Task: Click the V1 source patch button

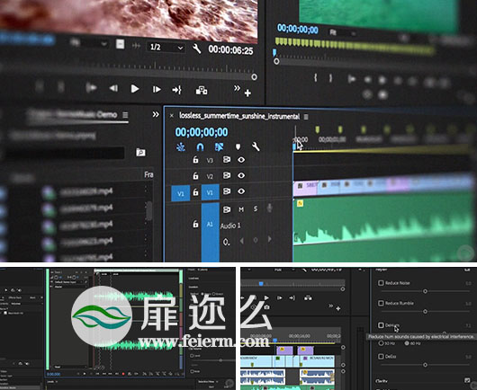Action: tap(181, 193)
